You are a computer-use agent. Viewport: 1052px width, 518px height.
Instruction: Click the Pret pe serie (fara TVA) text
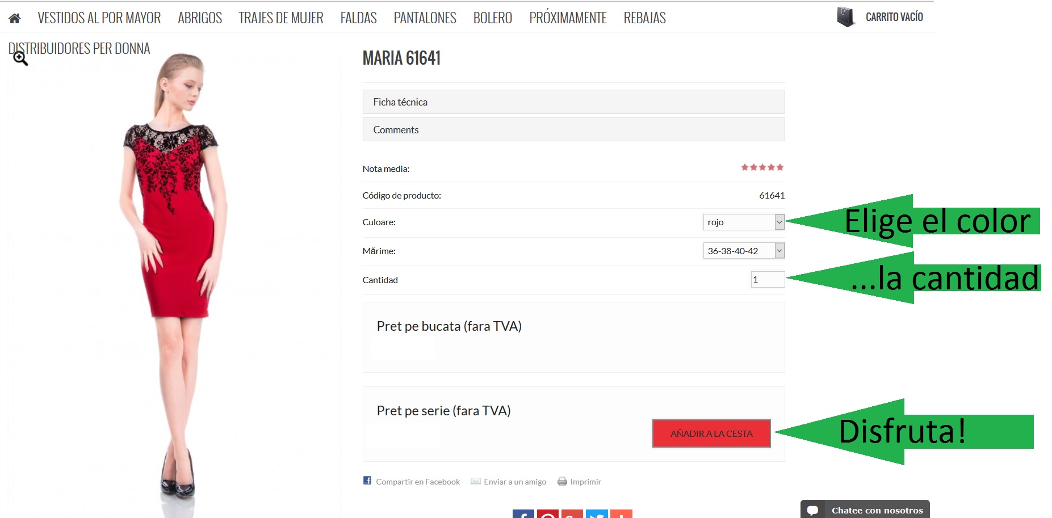tap(443, 411)
